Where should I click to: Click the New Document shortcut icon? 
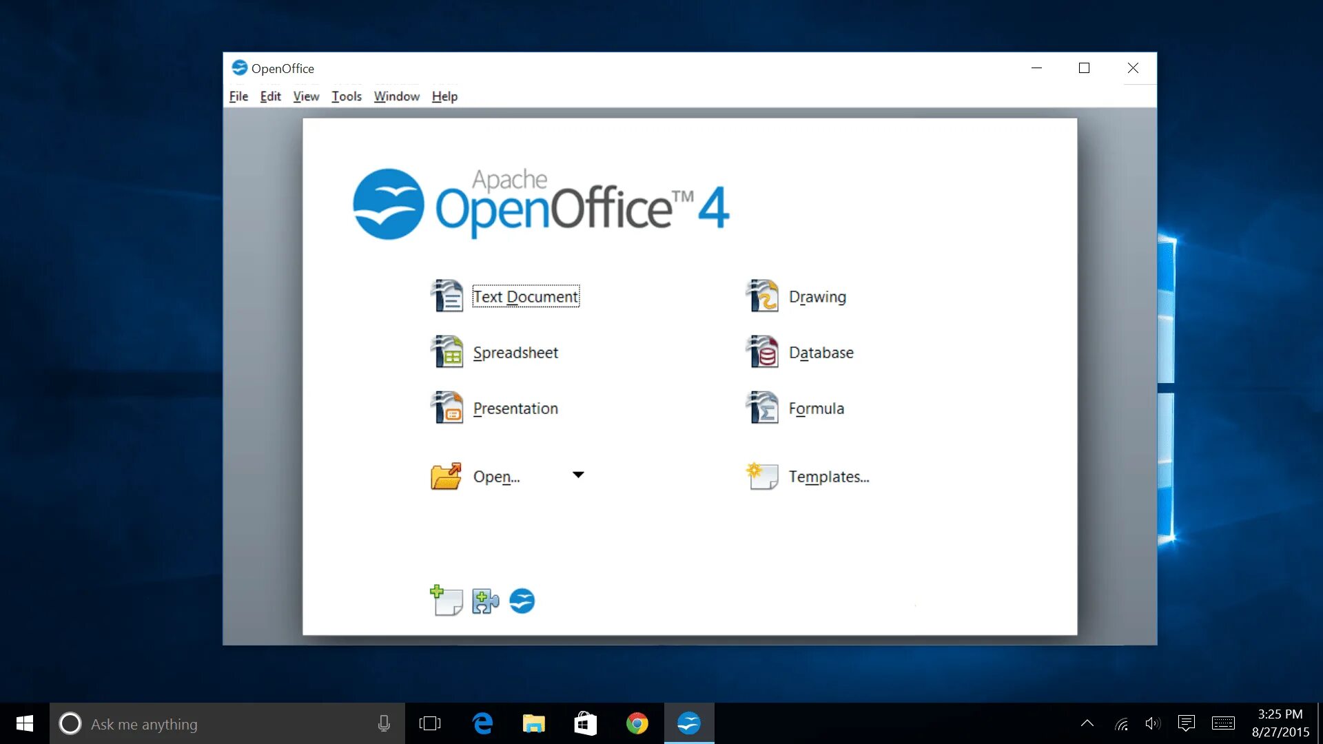[x=444, y=601]
